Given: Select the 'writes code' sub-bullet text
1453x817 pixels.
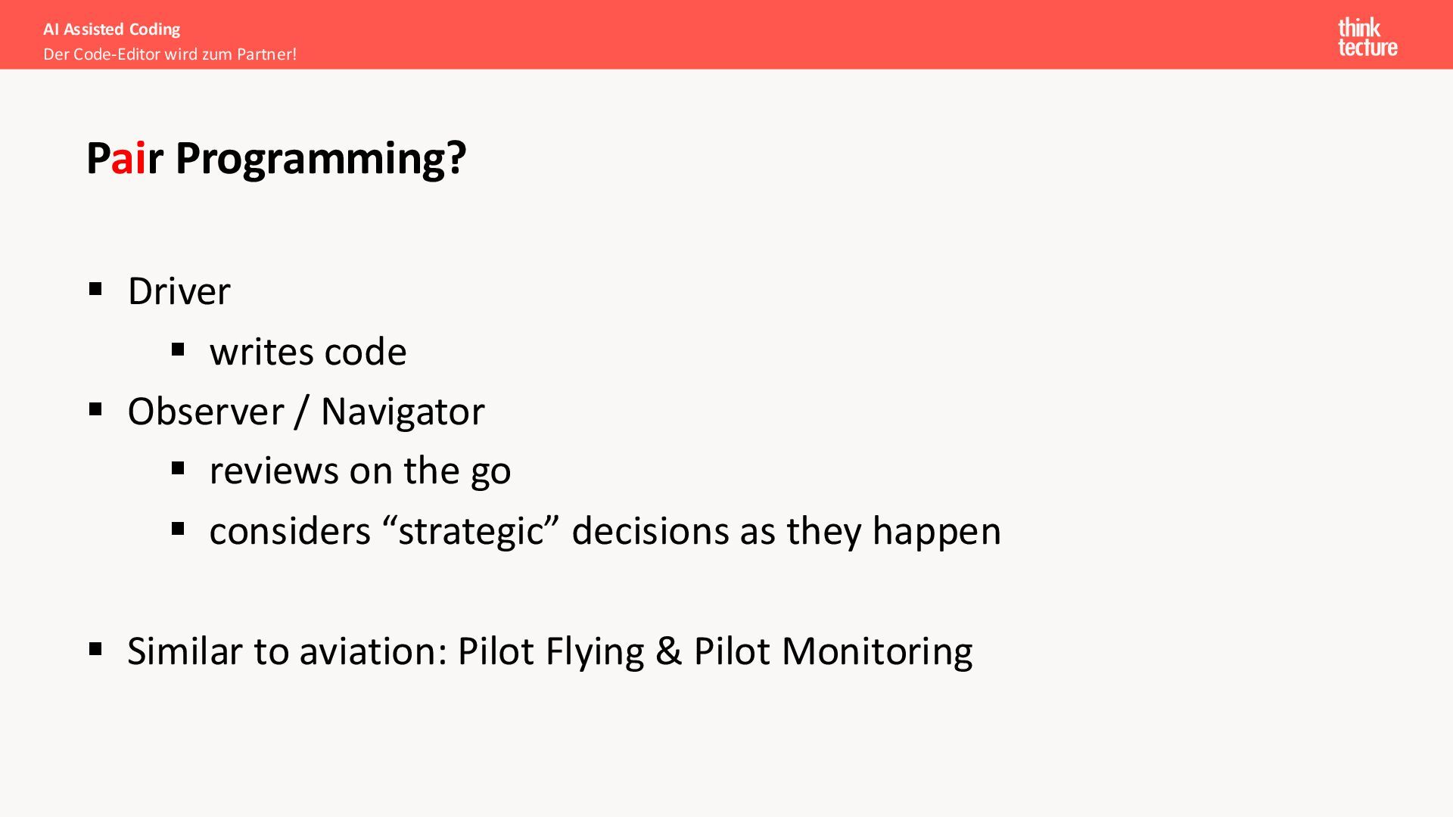Looking at the screenshot, I should click(x=308, y=352).
